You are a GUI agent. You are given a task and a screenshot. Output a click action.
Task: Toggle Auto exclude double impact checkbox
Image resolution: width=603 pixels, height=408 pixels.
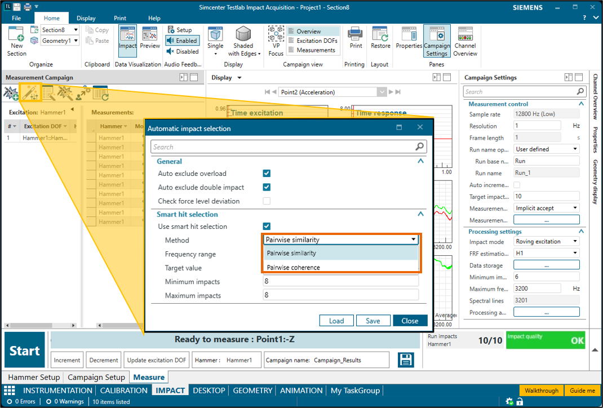(267, 187)
